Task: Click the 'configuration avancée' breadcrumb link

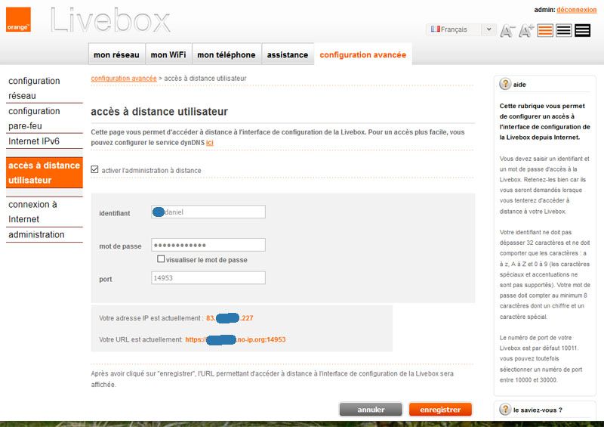Action: click(x=124, y=79)
